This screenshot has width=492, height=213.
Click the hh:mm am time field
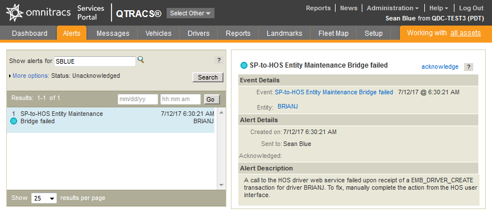(180, 99)
